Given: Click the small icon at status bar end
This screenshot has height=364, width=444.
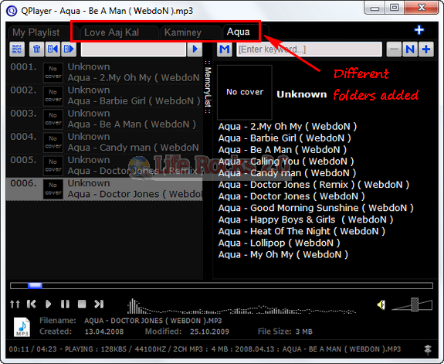Looking at the screenshot, I should 428,350.
